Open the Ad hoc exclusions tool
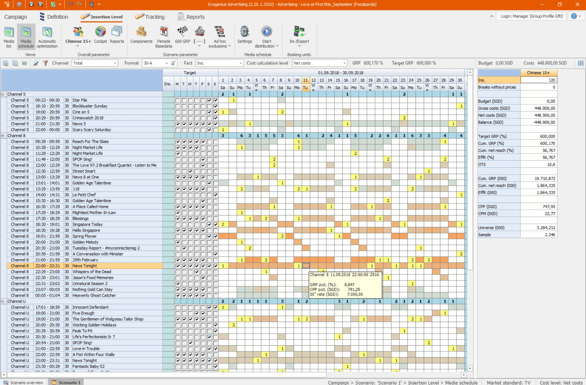This screenshot has width=586, height=385. [220, 37]
